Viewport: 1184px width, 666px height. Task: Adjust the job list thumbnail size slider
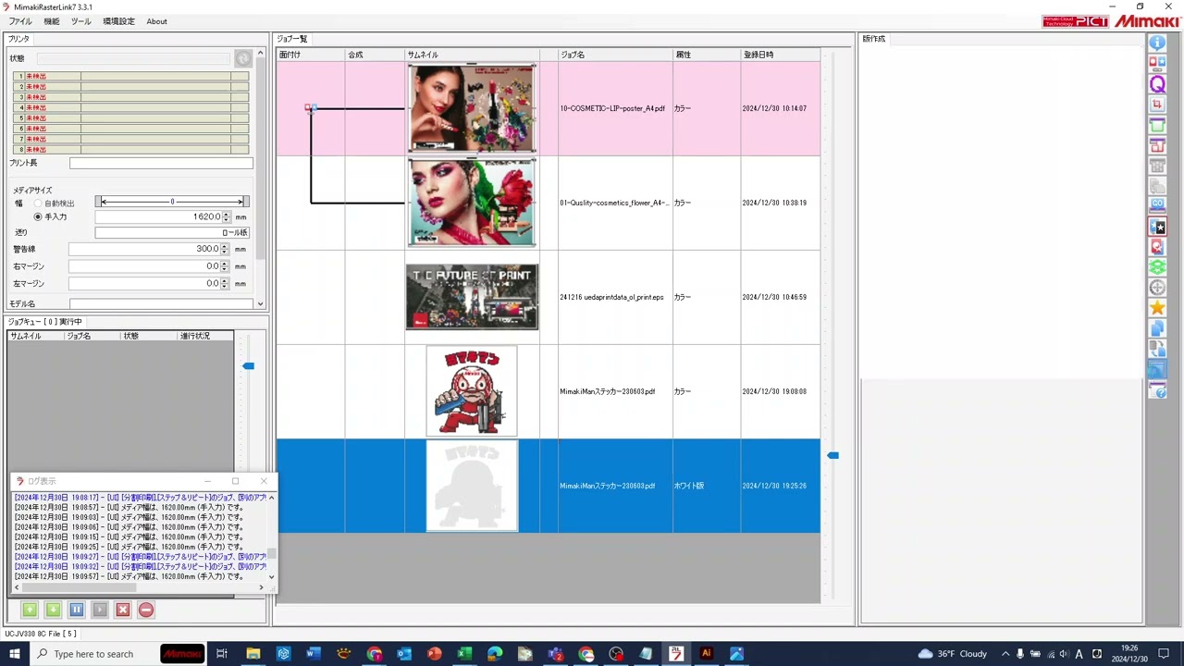coord(832,455)
